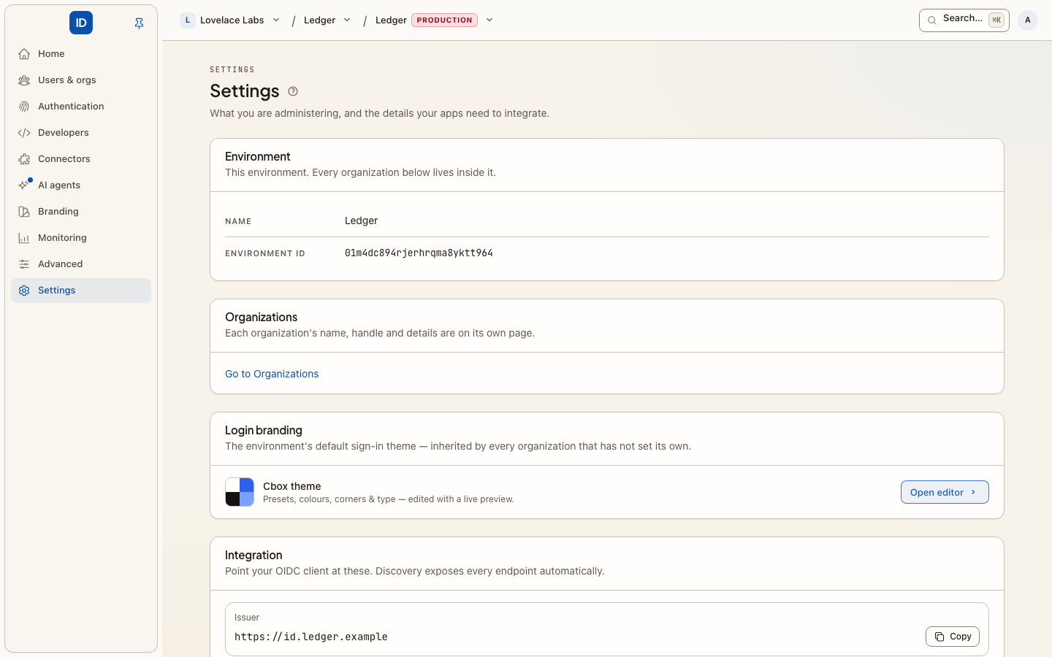The height and width of the screenshot is (657, 1052).
Task: Follow the Go to Organizations link
Action: tap(272, 374)
